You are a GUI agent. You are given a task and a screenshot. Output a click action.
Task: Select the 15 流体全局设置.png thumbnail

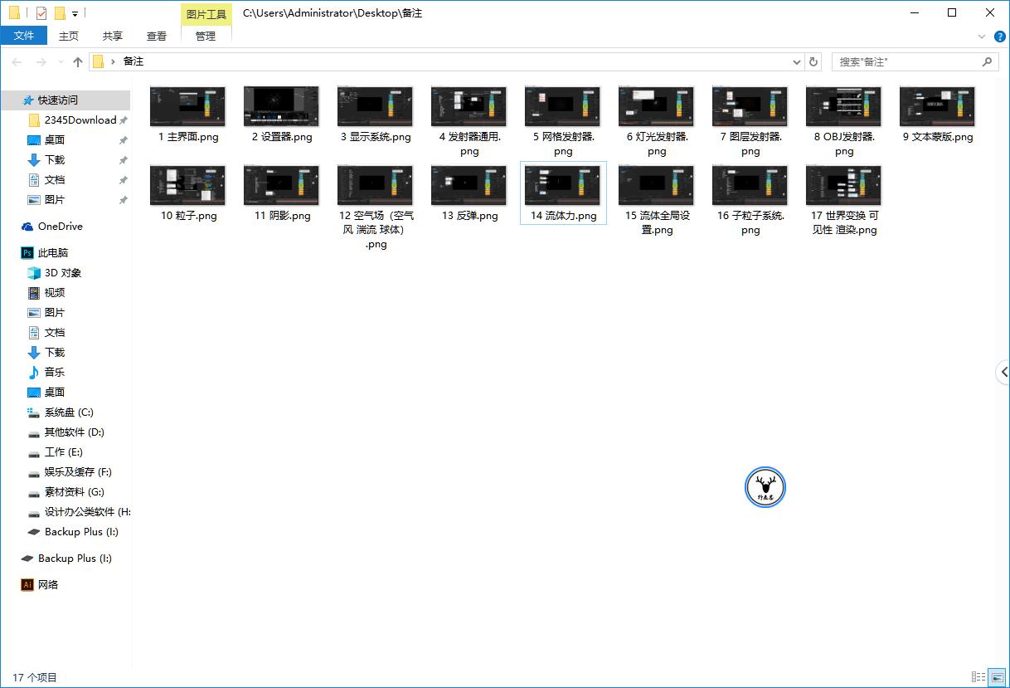[657, 185]
